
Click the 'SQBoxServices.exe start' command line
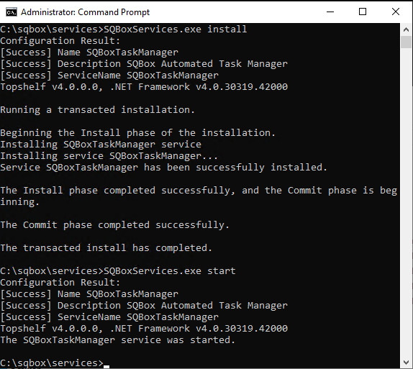[118, 271]
